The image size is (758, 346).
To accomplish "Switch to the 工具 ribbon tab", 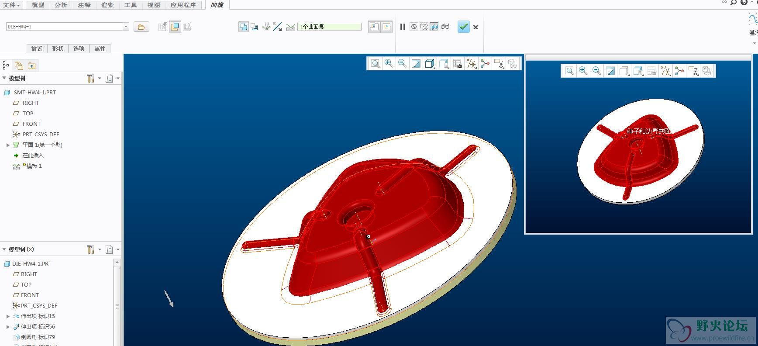I will (131, 5).
